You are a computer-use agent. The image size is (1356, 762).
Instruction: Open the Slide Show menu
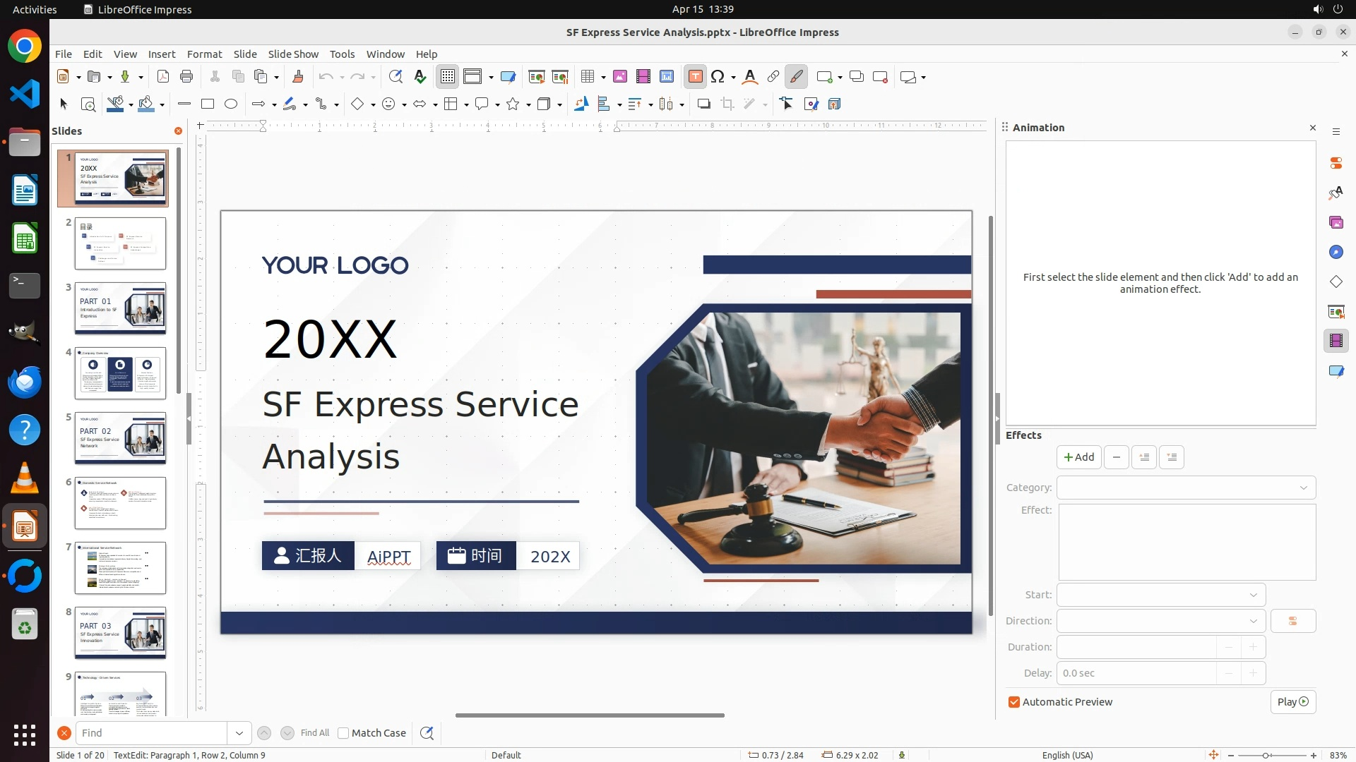293,54
